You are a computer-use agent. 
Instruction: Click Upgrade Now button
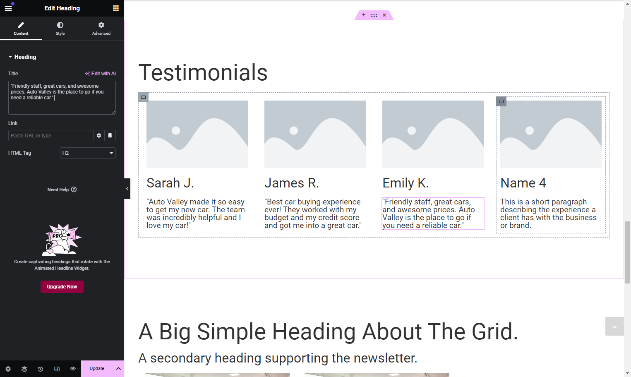click(x=62, y=287)
